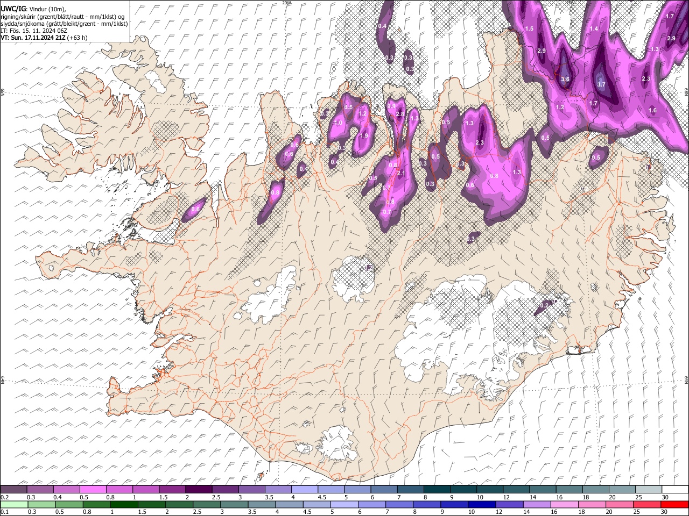Click the 1.4 value label in northeast

point(594,28)
